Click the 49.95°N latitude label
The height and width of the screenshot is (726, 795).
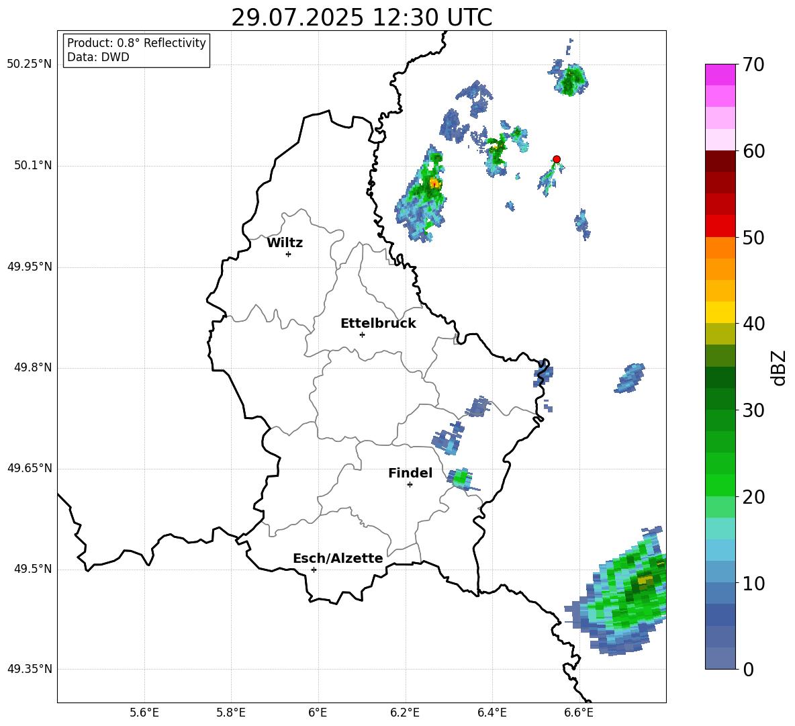click(x=29, y=267)
